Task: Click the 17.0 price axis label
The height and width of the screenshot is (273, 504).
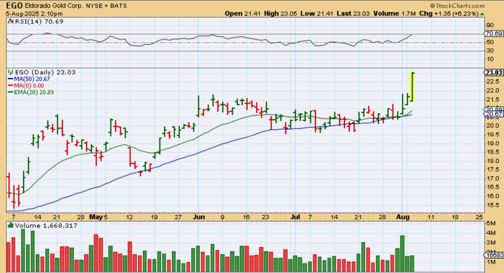Action: (492, 179)
